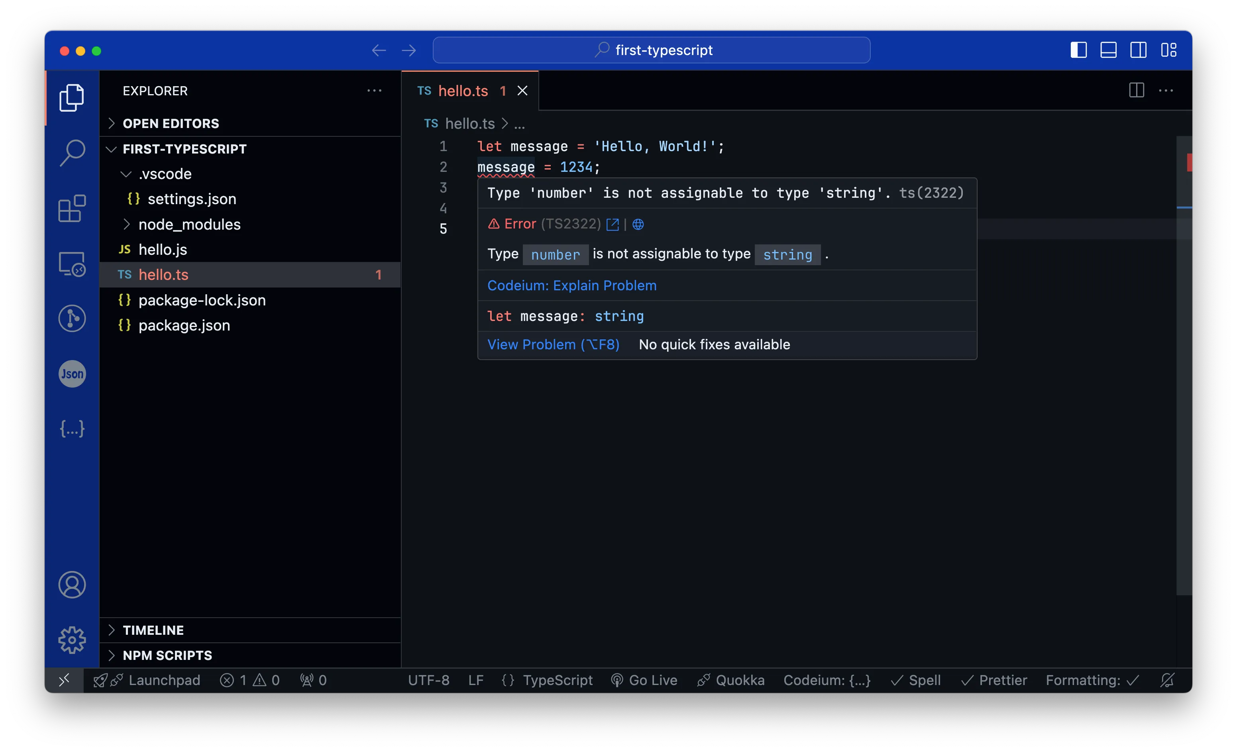Expand the Open Editors section
Screen dimensions: 1237x752
click(x=250, y=124)
